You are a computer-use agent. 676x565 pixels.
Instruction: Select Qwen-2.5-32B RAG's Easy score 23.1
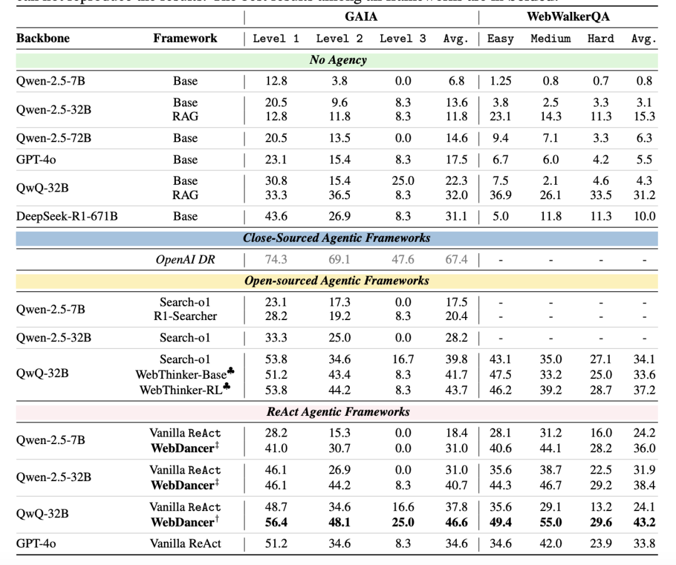(x=501, y=117)
